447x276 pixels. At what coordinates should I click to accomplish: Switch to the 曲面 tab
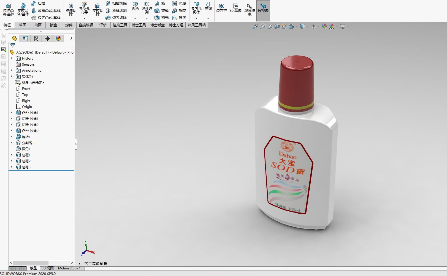tap(38, 25)
